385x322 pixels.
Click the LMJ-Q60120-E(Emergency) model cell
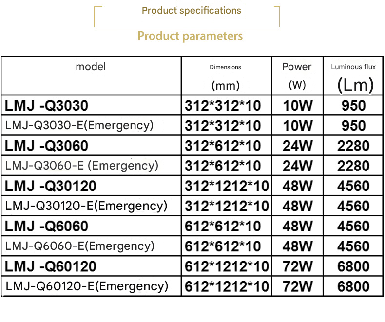click(x=91, y=286)
